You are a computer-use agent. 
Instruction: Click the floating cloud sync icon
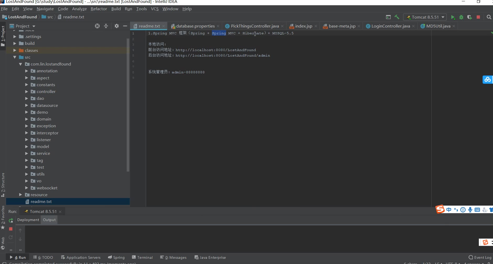(487, 79)
